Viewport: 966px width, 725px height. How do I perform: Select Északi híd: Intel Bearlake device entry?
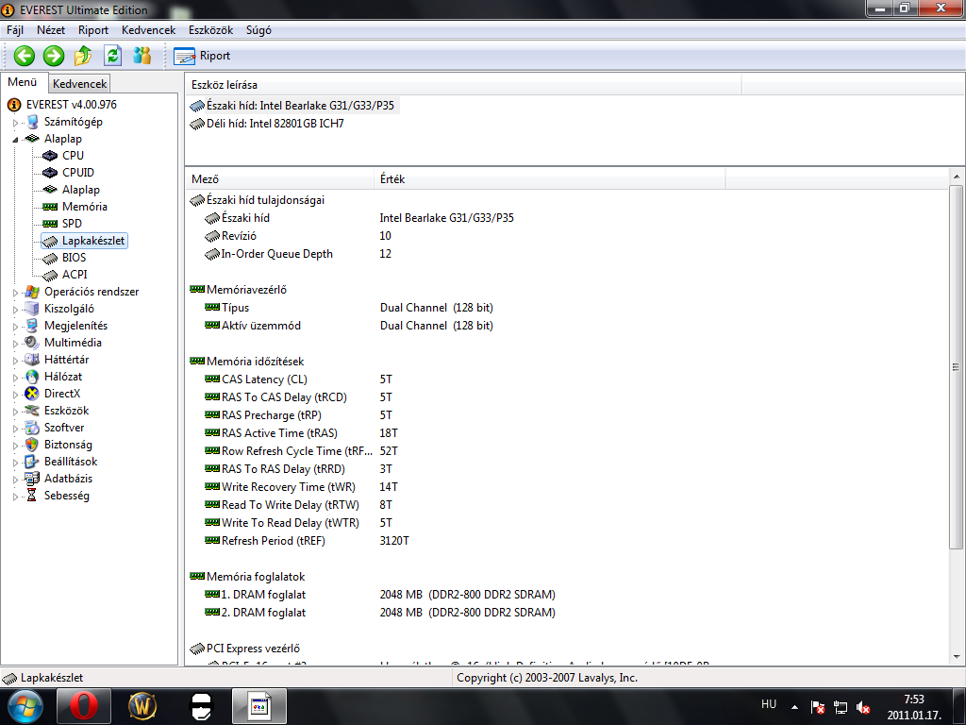(292, 106)
